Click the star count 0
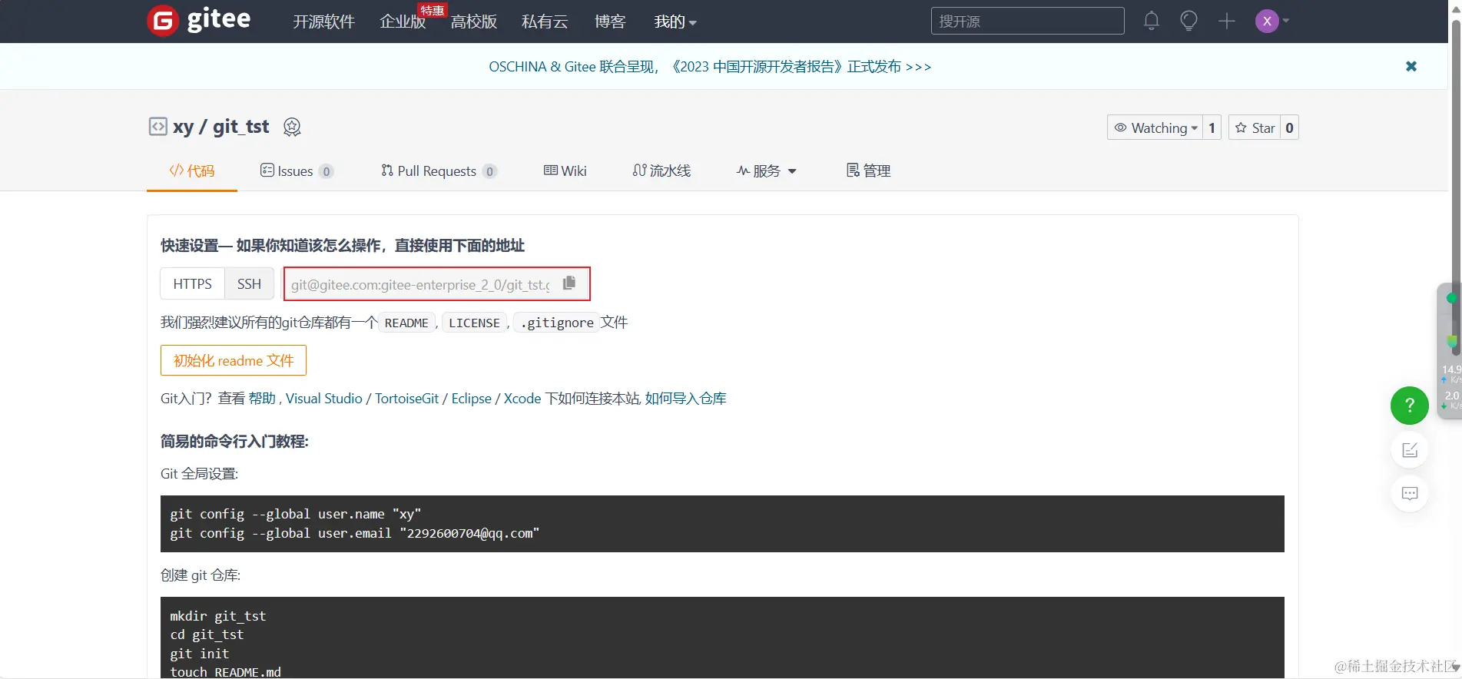 click(x=1289, y=128)
